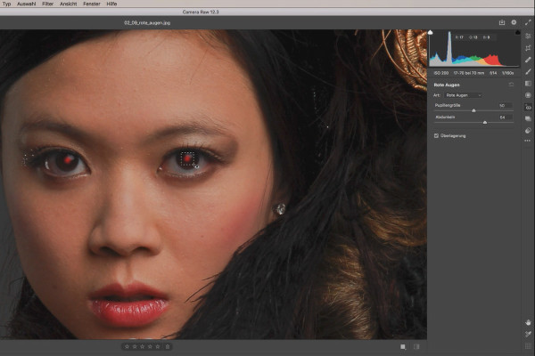This screenshot has width=535, height=356.
Task: Select the Crop and Rotate tool
Action: [528, 48]
